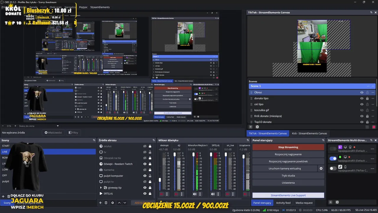Viewport: 378px width, 213px height.
Task: Add item in TikTok canvas with plus
Action: [251, 127]
